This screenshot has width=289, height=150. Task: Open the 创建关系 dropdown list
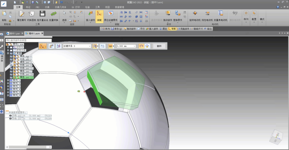pyautogui.click(x=89, y=46)
